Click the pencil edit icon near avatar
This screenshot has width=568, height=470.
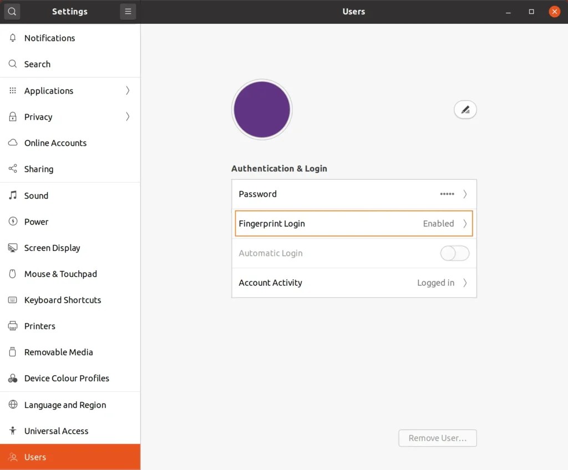(x=465, y=109)
